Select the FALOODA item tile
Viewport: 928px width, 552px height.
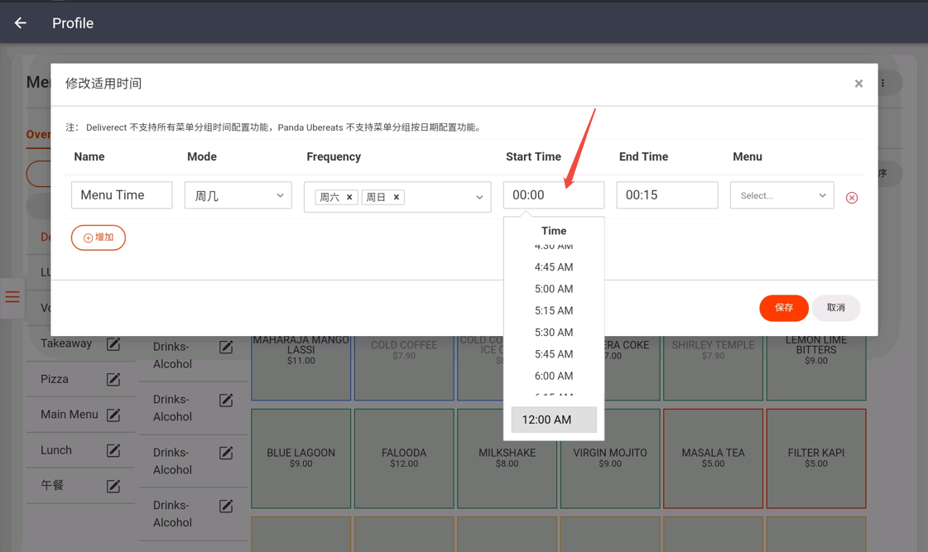coord(404,458)
